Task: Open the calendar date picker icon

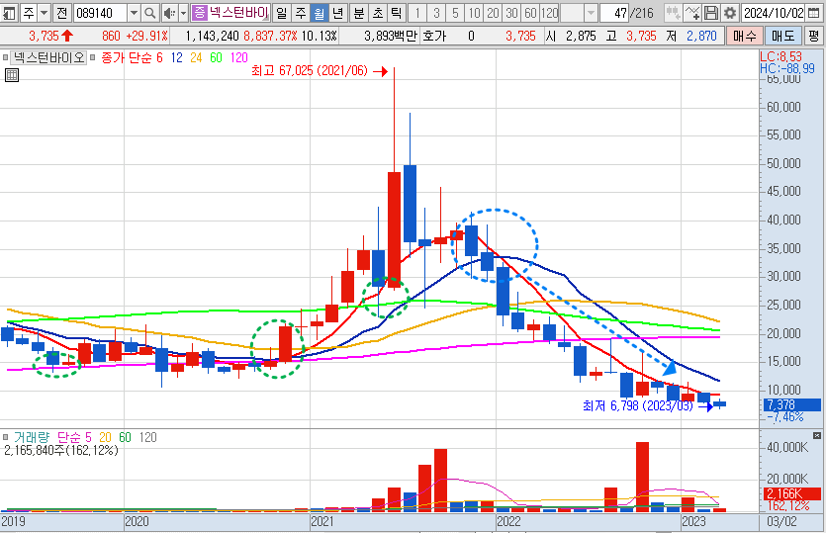Action: (x=814, y=13)
